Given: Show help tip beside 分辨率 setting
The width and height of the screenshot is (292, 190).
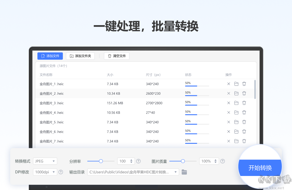Looking at the screenshot, I should (x=138, y=161).
